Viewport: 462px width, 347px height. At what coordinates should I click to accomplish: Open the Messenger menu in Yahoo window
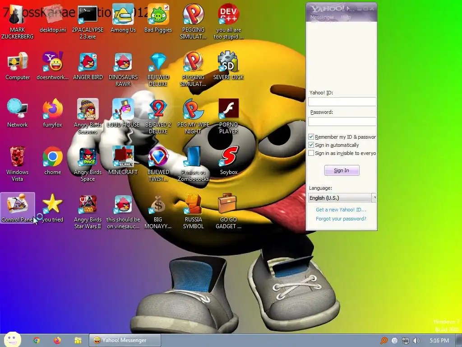point(322,17)
